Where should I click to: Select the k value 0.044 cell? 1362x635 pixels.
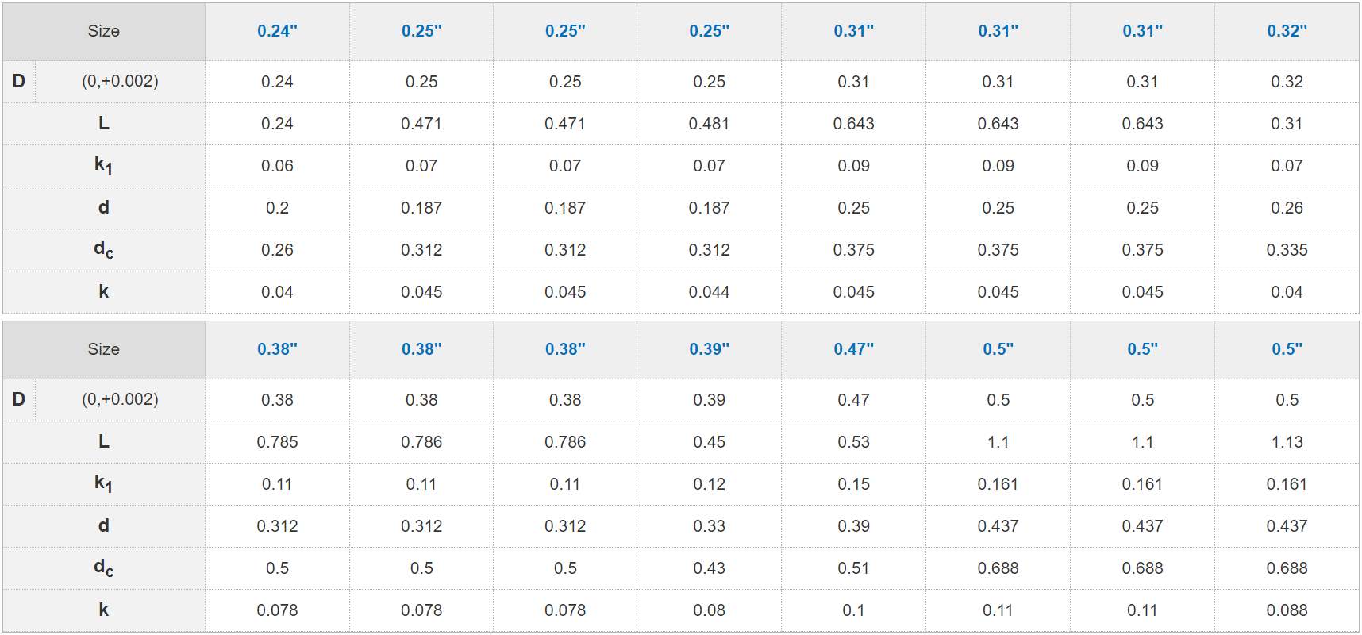pyautogui.click(x=709, y=292)
